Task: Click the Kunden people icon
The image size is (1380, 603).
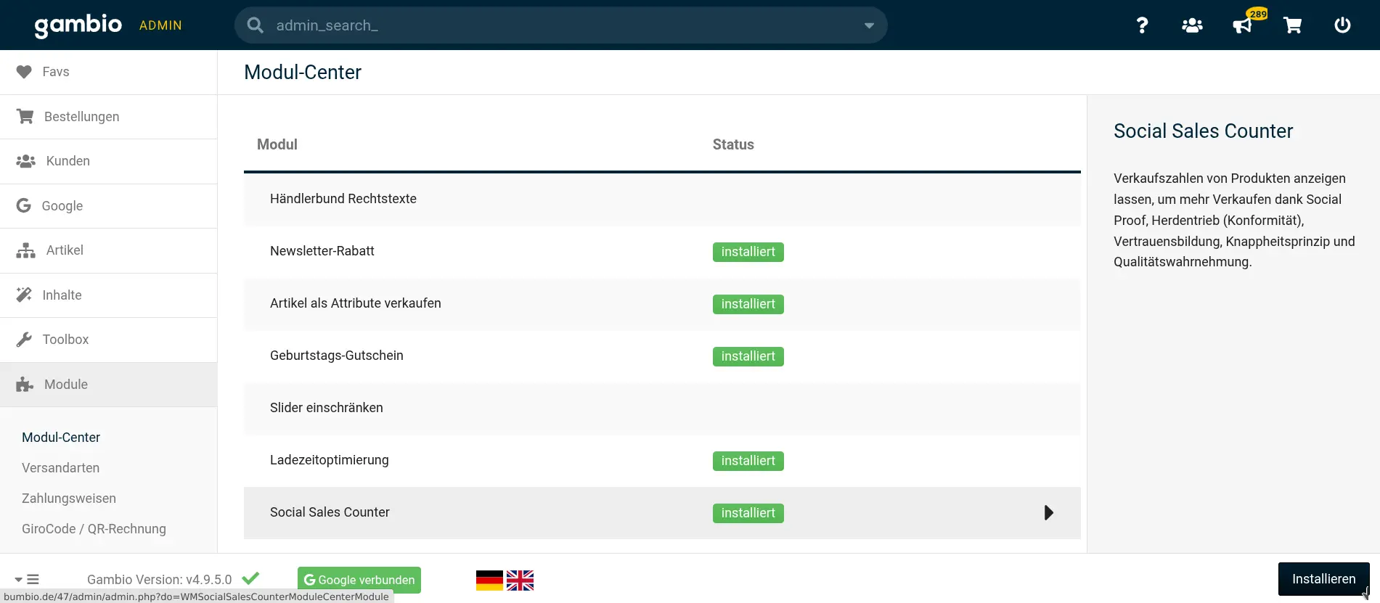Action: pos(26,161)
